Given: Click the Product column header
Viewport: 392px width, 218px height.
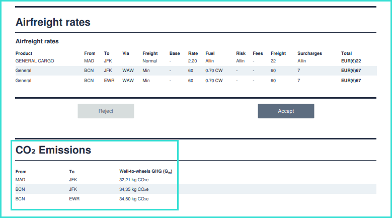Looking at the screenshot, I should tap(24, 53).
